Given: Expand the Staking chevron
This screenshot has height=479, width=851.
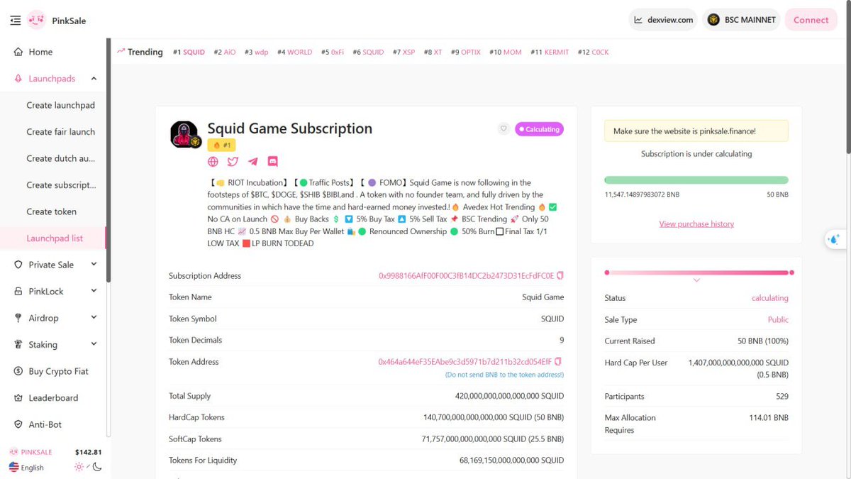Looking at the screenshot, I should click(94, 344).
